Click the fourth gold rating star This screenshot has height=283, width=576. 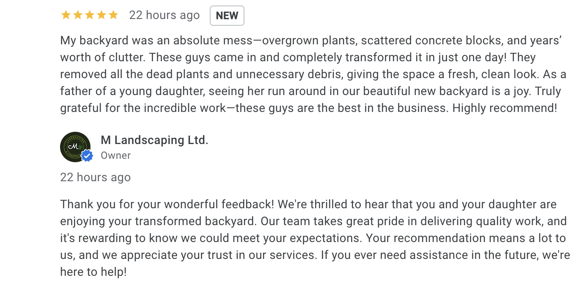[101, 16]
